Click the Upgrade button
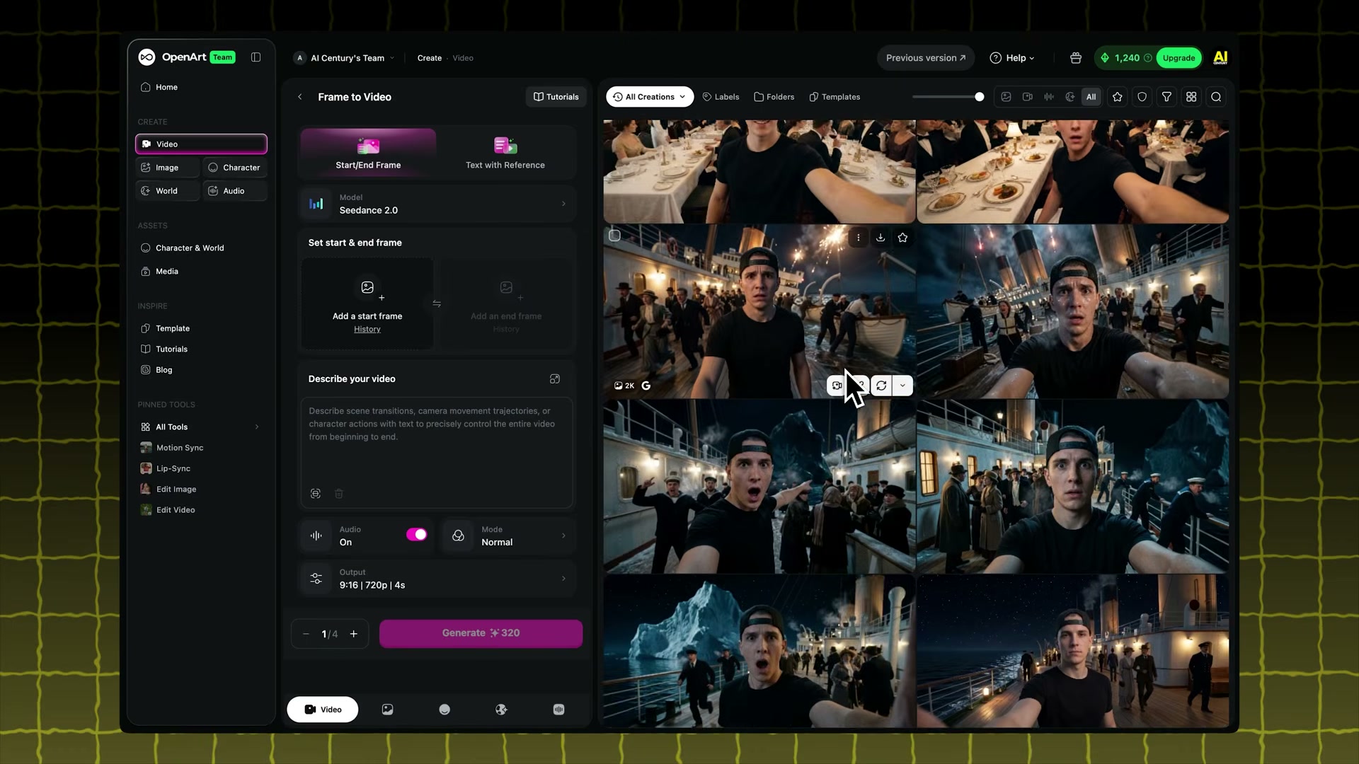 pyautogui.click(x=1179, y=58)
